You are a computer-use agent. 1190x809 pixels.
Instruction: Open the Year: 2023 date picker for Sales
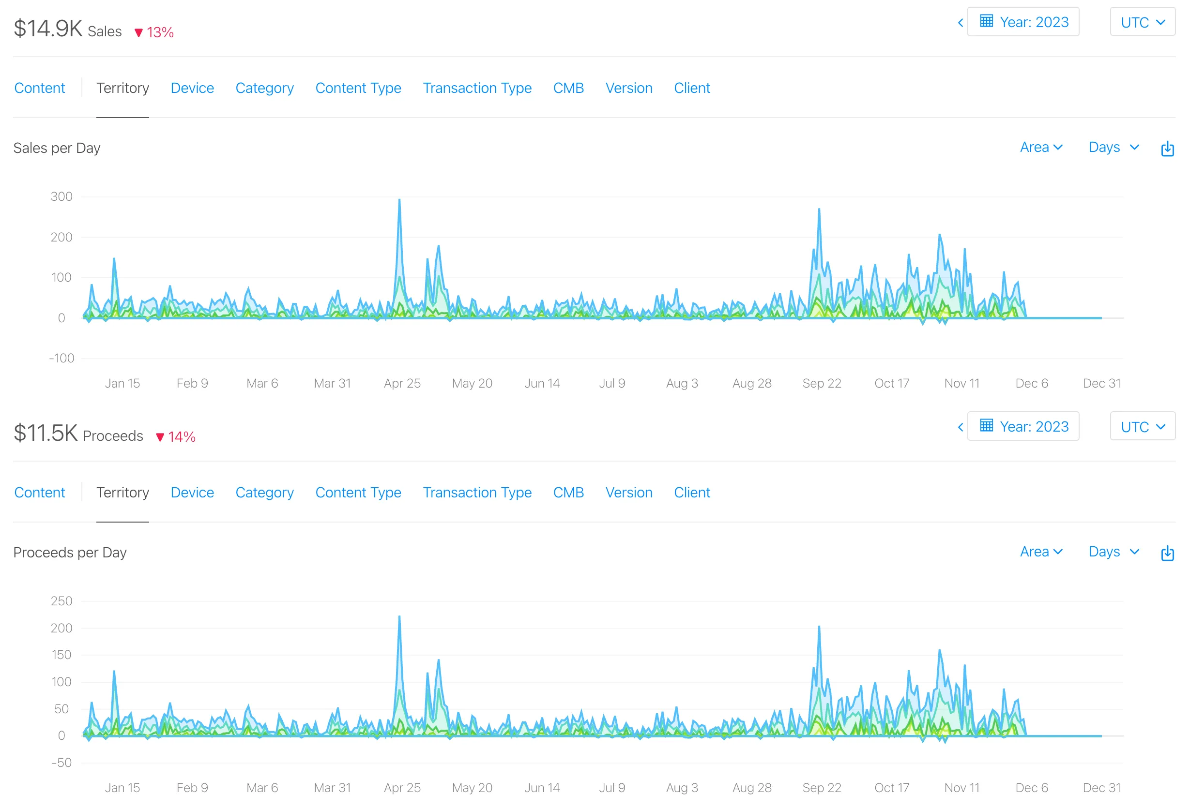point(1022,22)
